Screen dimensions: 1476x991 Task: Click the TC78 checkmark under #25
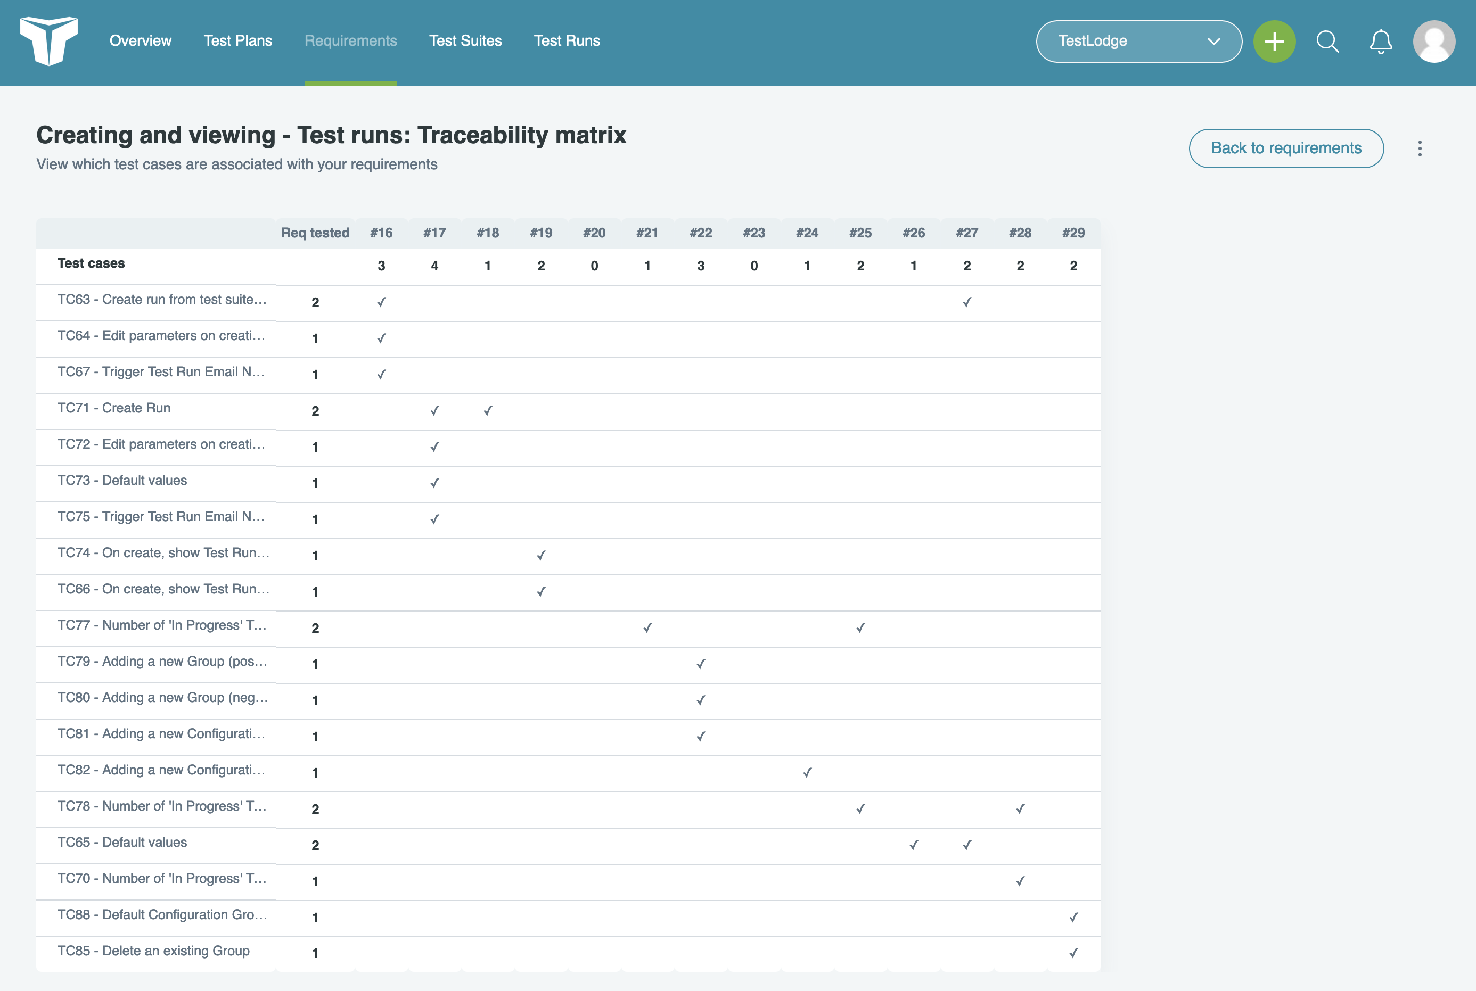[860, 808]
